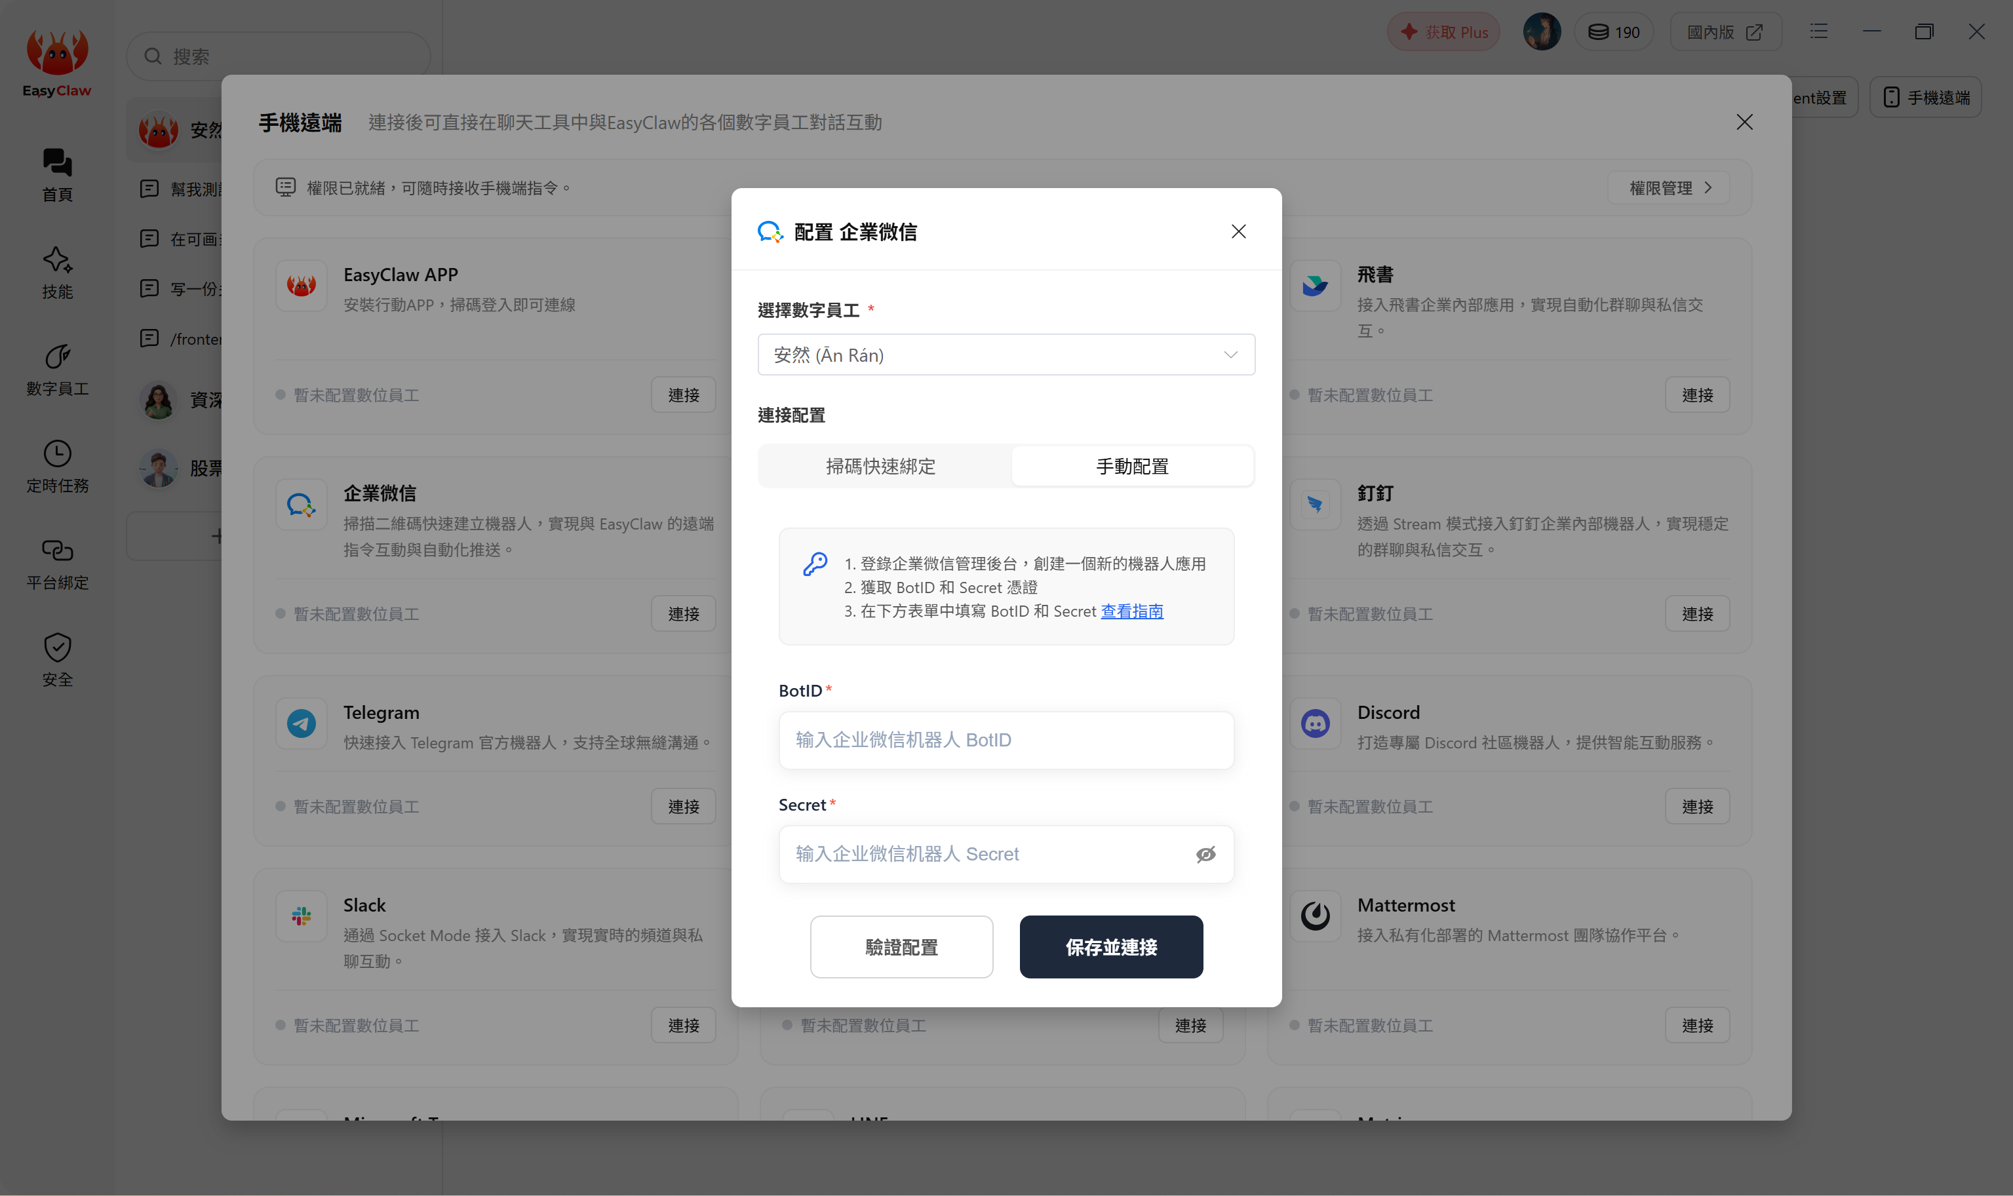Click the 飛書 card icon
2013x1196 pixels.
(1314, 285)
